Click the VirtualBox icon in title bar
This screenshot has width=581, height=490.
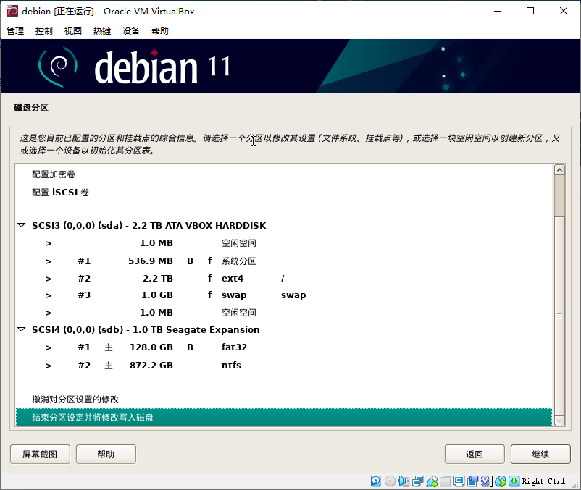pos(12,11)
